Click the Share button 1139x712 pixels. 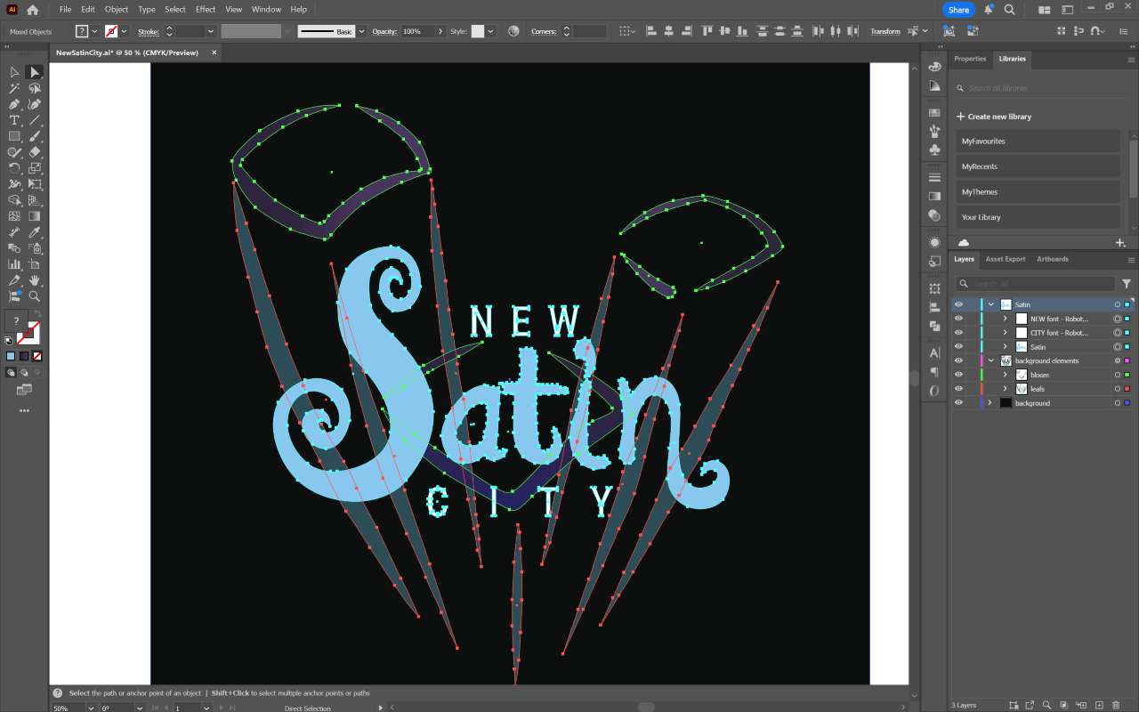pos(958,10)
